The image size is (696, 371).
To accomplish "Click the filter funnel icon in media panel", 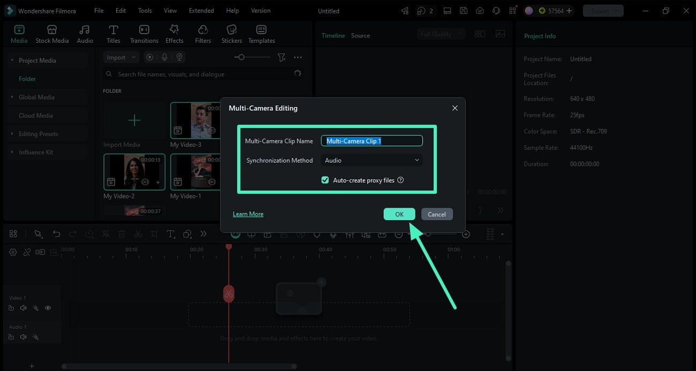I will [x=281, y=57].
